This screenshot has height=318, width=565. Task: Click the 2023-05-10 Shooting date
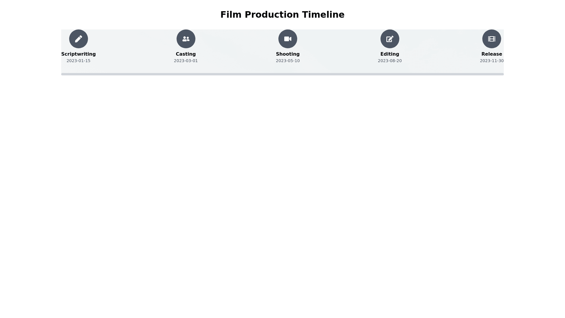(x=288, y=61)
